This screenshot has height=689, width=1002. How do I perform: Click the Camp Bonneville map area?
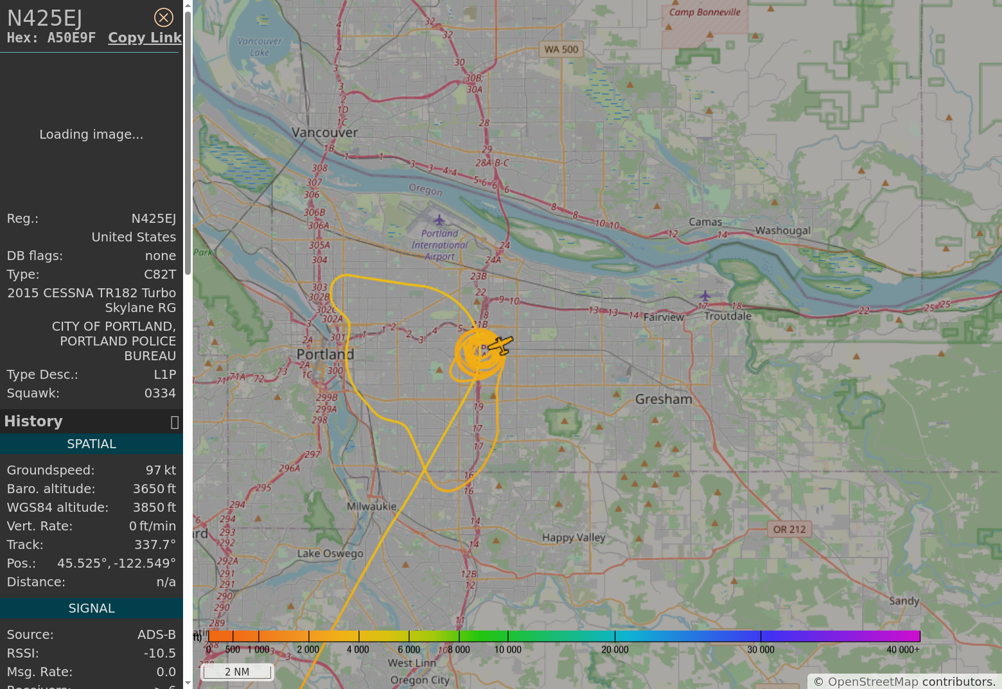click(x=705, y=26)
